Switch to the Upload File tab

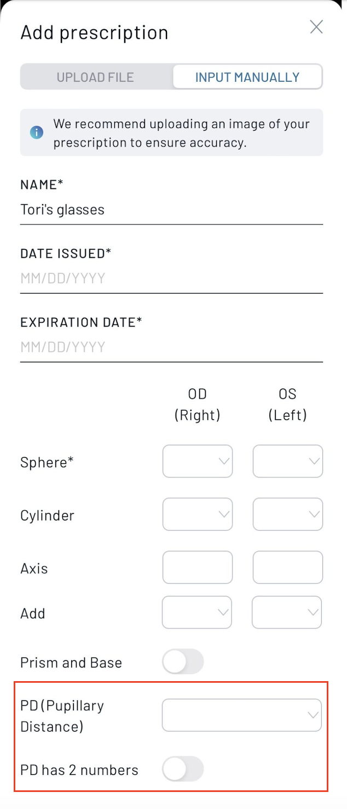click(x=95, y=77)
